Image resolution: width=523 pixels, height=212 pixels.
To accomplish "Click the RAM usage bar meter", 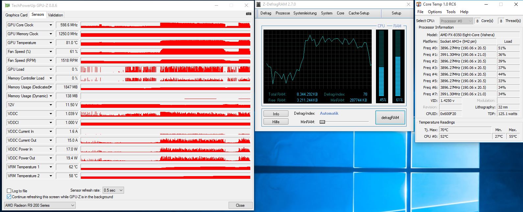I will click(x=398, y=66).
